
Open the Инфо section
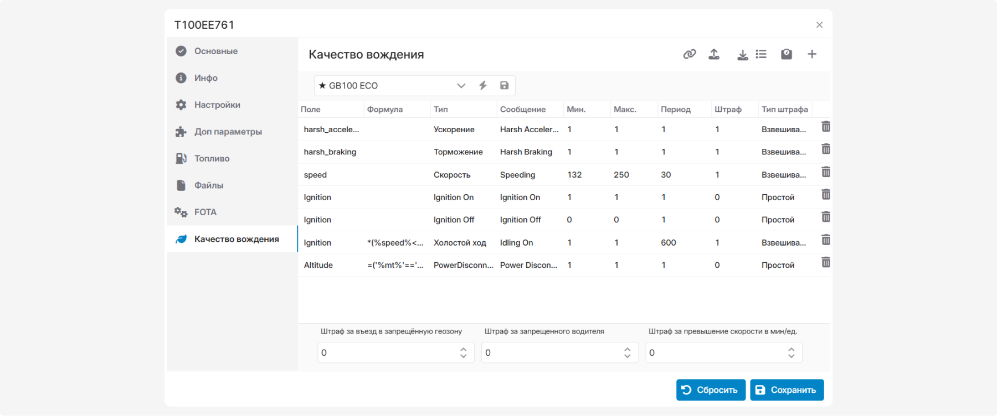click(232, 78)
